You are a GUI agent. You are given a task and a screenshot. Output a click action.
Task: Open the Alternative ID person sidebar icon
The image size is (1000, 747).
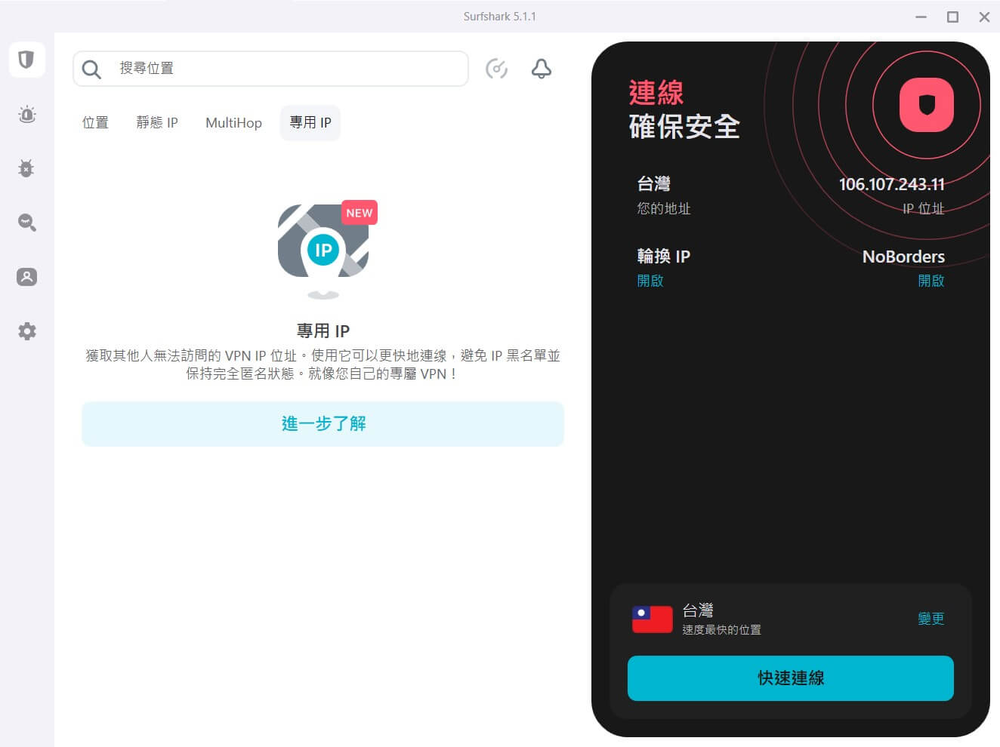27,277
